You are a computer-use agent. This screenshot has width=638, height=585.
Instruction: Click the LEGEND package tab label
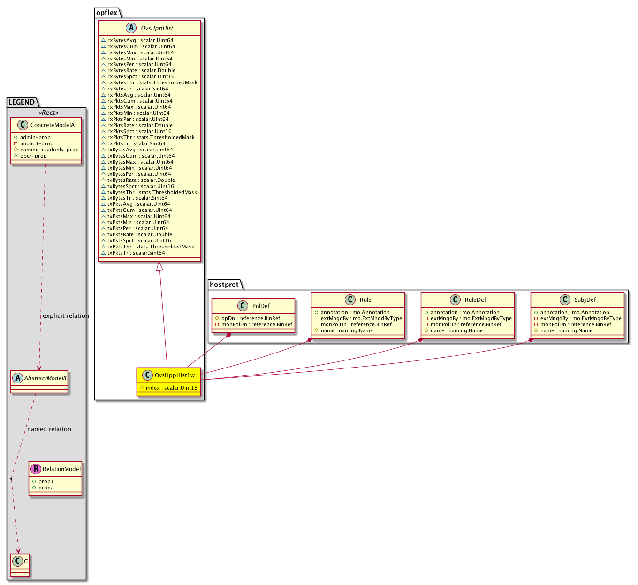pyautogui.click(x=22, y=102)
